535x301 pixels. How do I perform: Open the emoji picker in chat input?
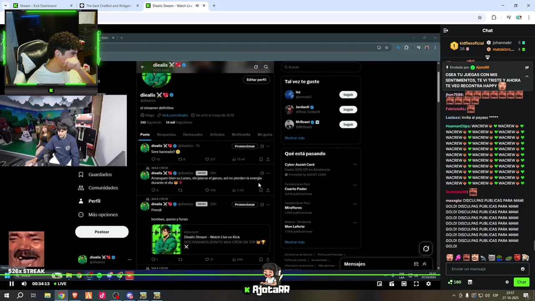(x=522, y=269)
